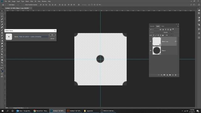The width and height of the screenshot is (201, 113).
Task: Select the Lasso tool
Action: [x=2, y=16]
